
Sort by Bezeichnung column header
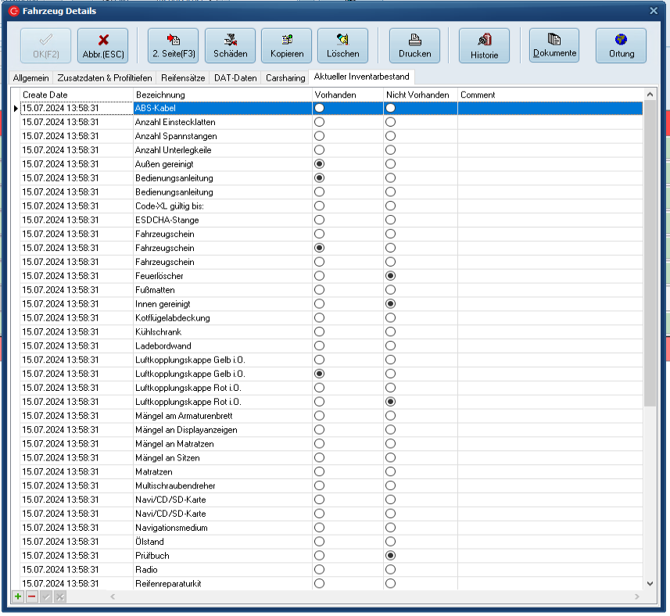(x=222, y=95)
